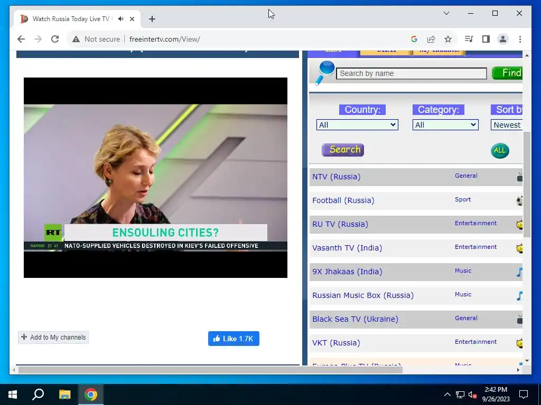Open the tab search chevron

point(446,13)
